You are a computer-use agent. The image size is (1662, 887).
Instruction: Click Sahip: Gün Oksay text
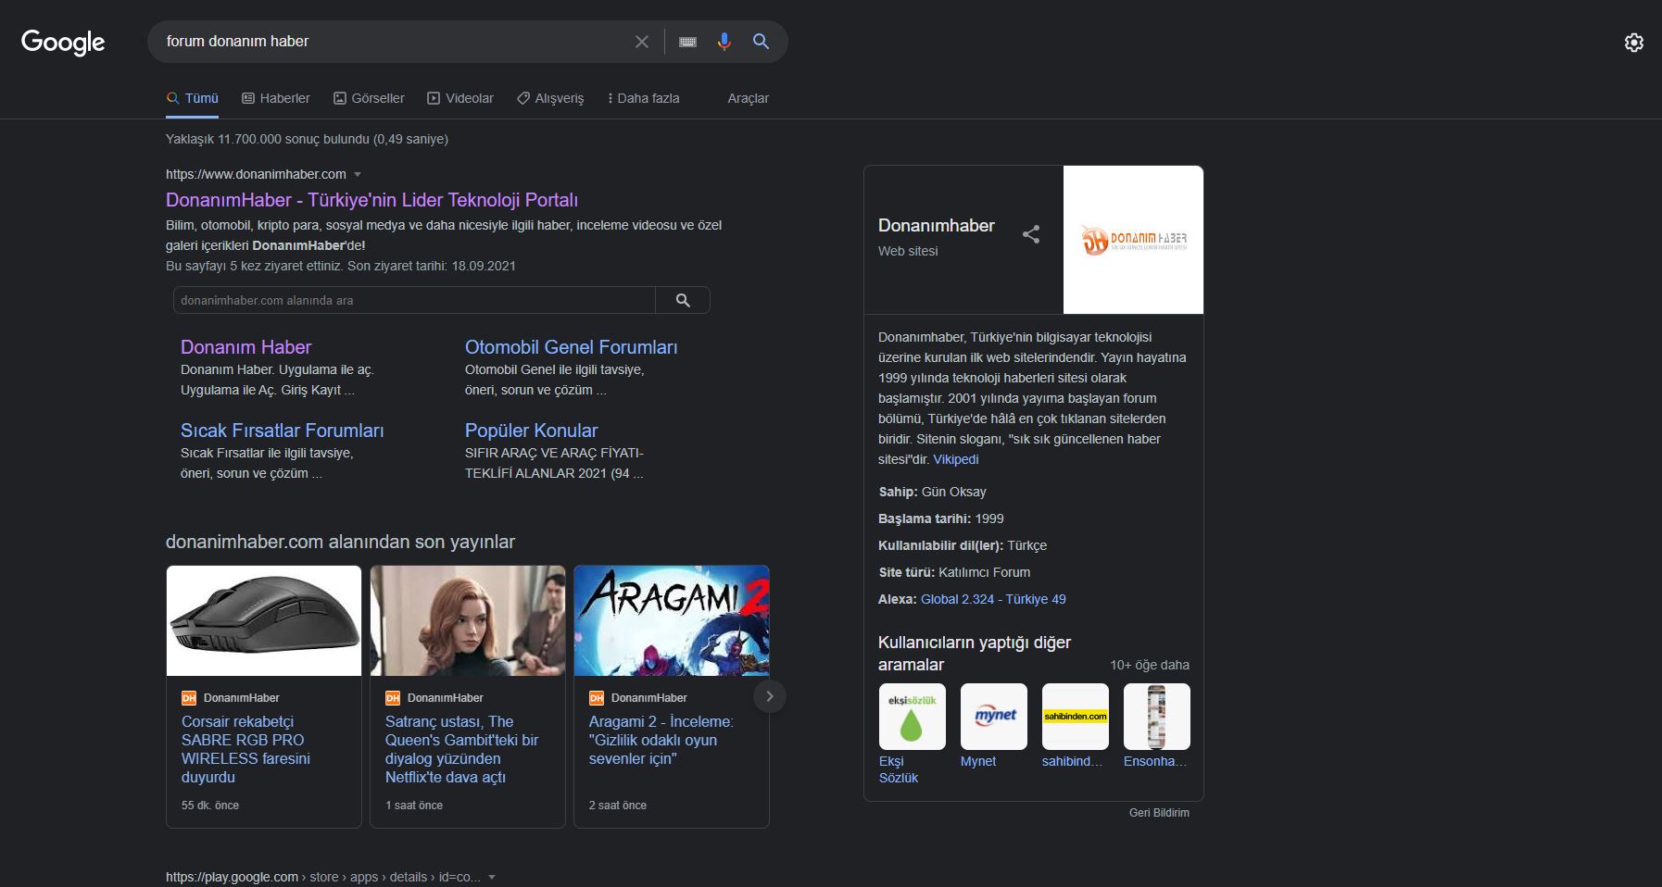(932, 492)
